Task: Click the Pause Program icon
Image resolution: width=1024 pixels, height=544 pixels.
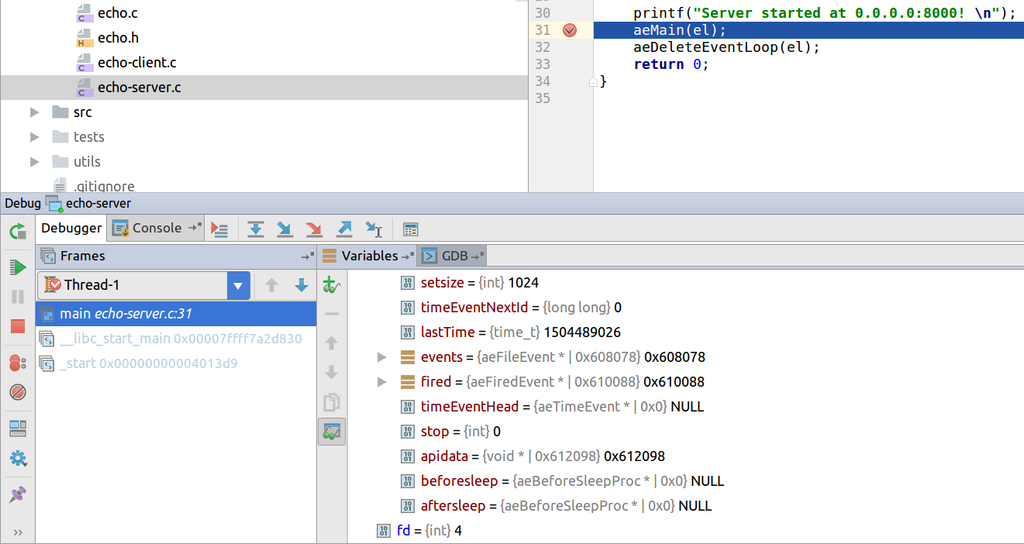Action: click(18, 297)
